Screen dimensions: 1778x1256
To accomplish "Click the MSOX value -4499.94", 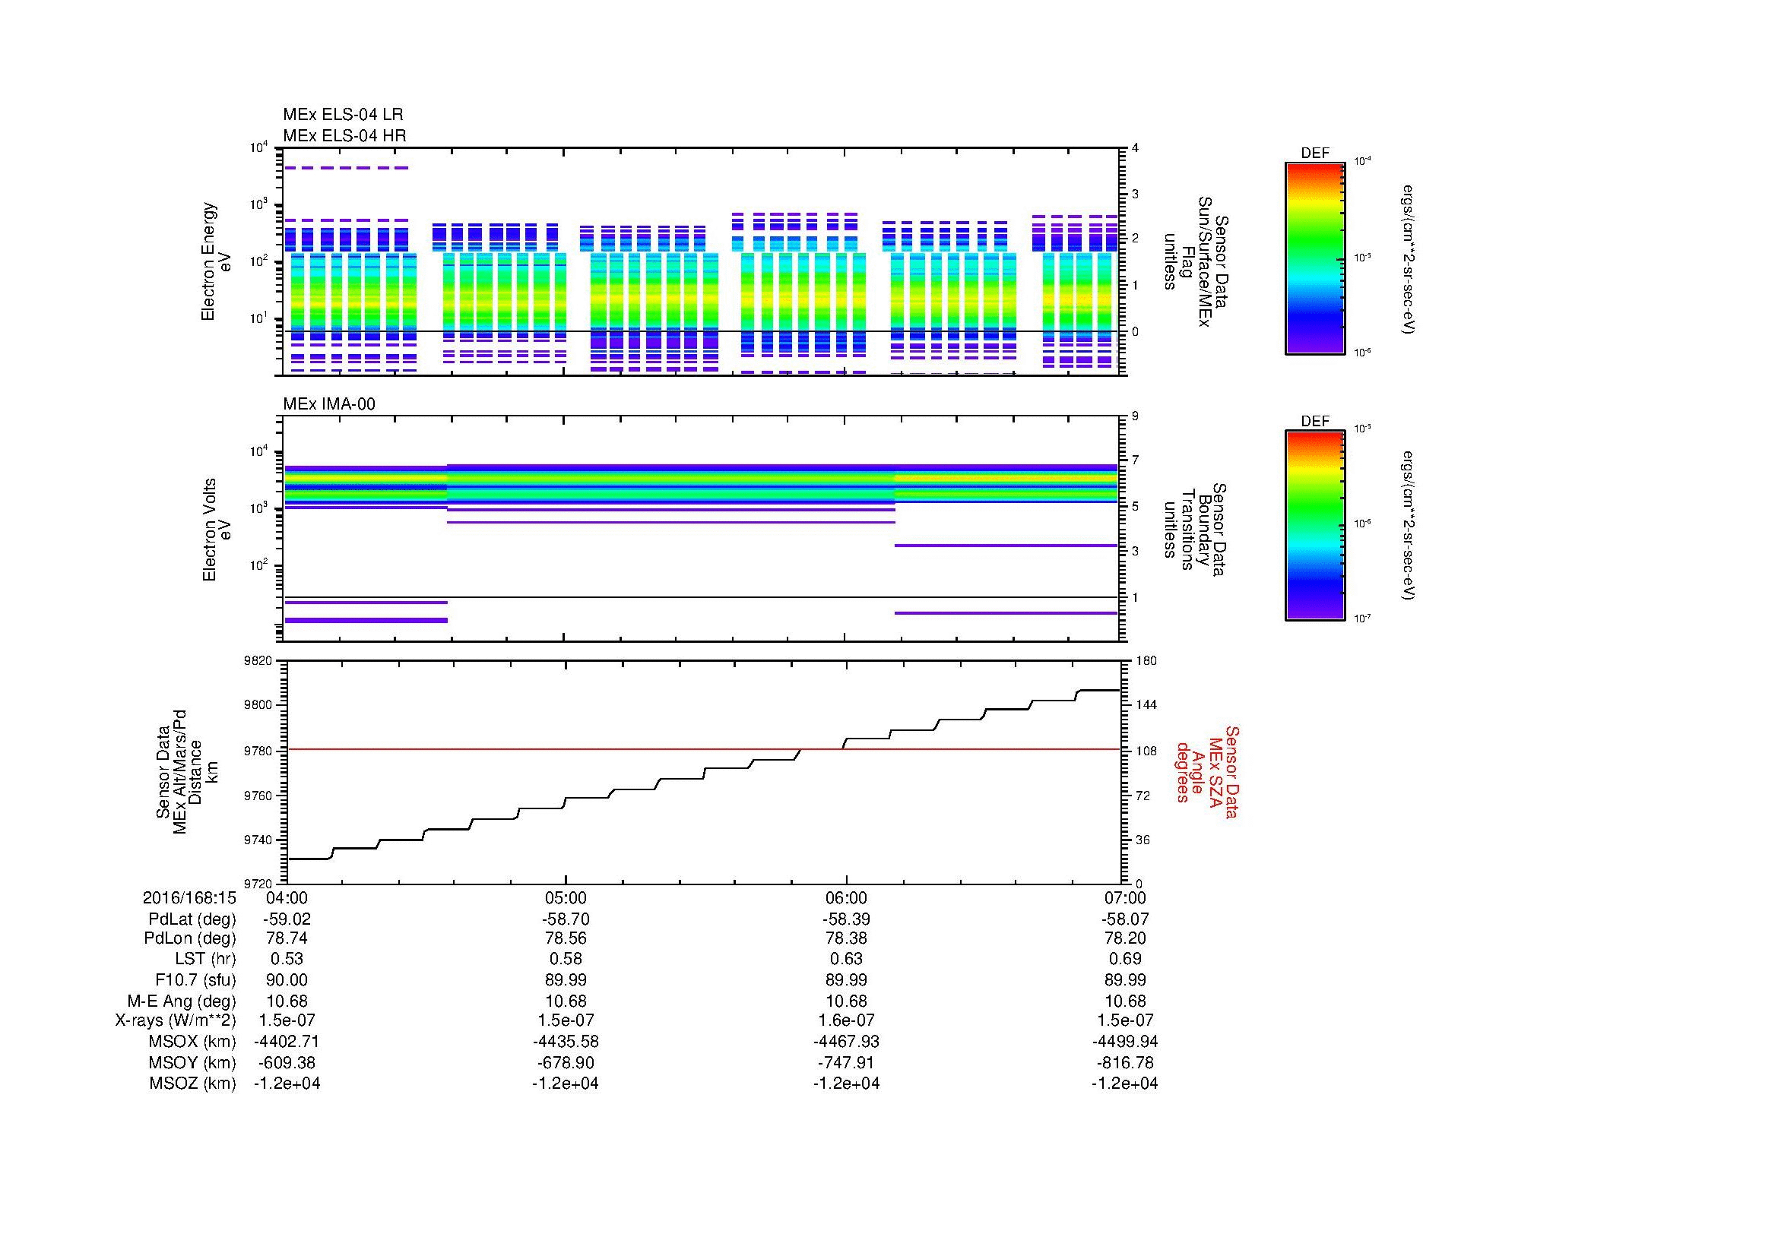I will click(x=1125, y=1042).
